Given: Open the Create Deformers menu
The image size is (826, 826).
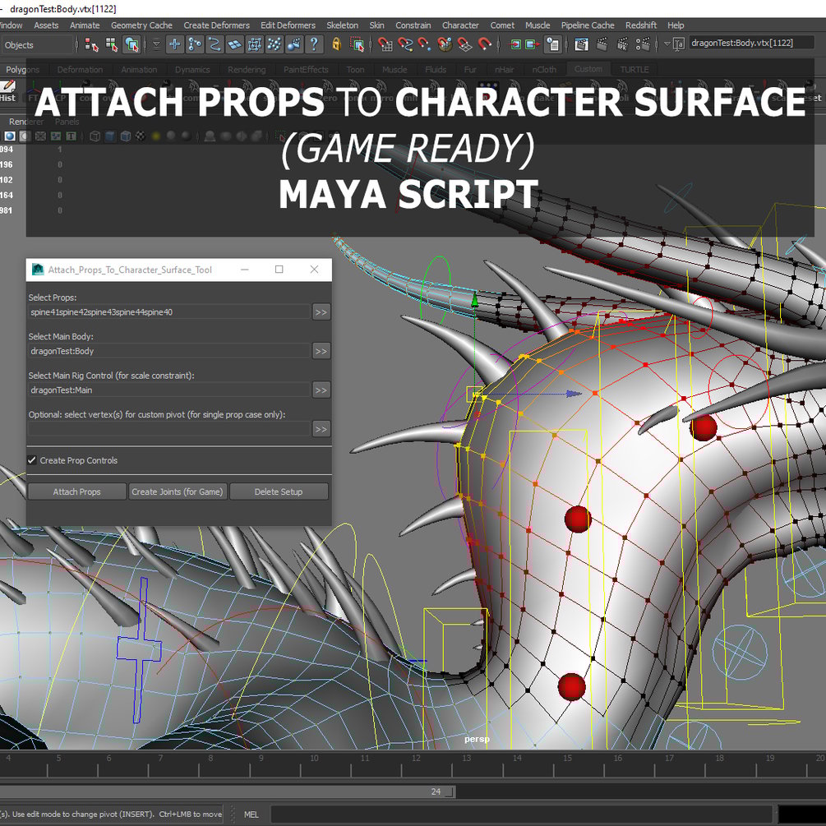Looking at the screenshot, I should pyautogui.click(x=216, y=25).
